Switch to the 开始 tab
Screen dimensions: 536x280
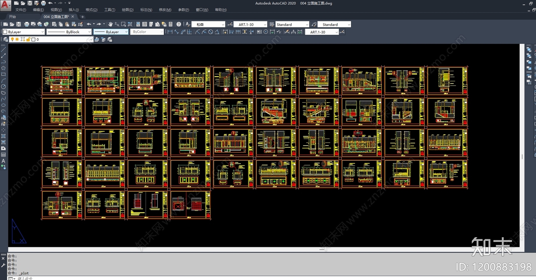[x=12, y=16]
